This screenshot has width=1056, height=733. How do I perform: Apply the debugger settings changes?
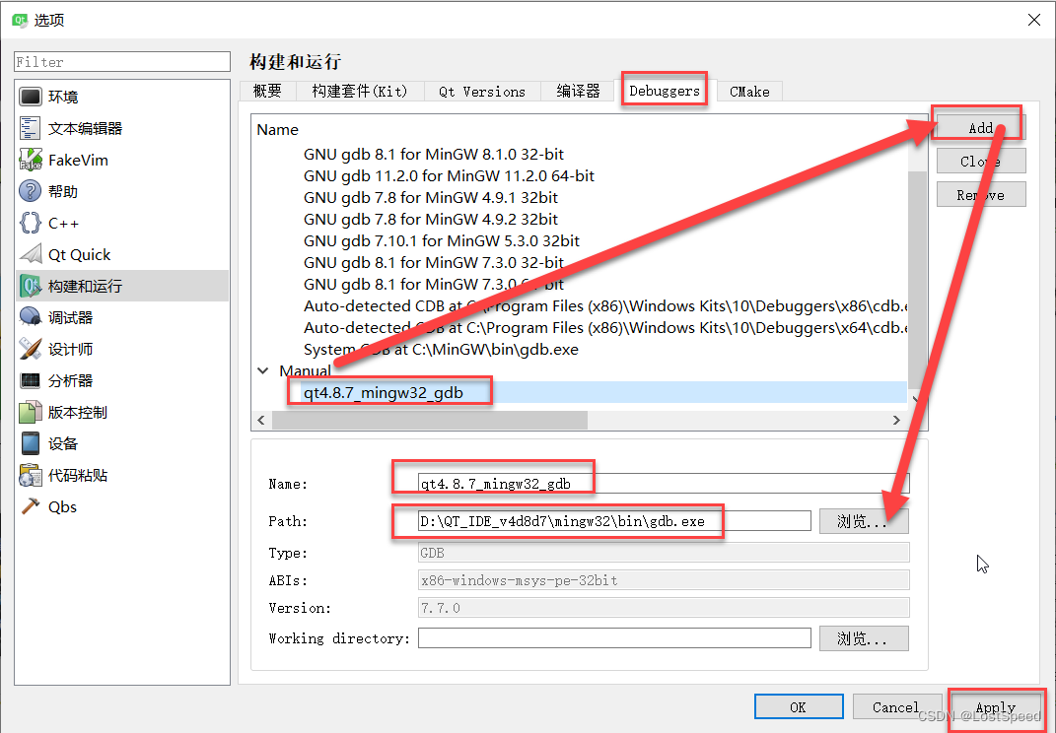pos(997,706)
